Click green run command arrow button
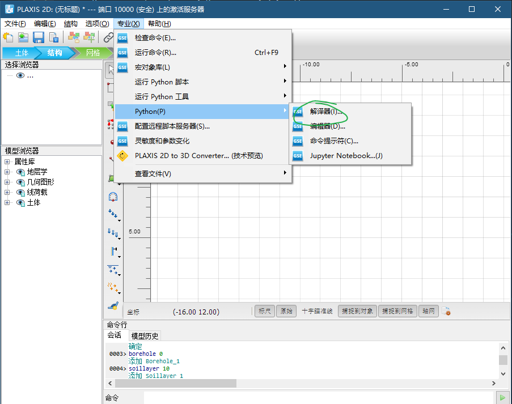Screen dimensions: 512x404 coord(502,397)
